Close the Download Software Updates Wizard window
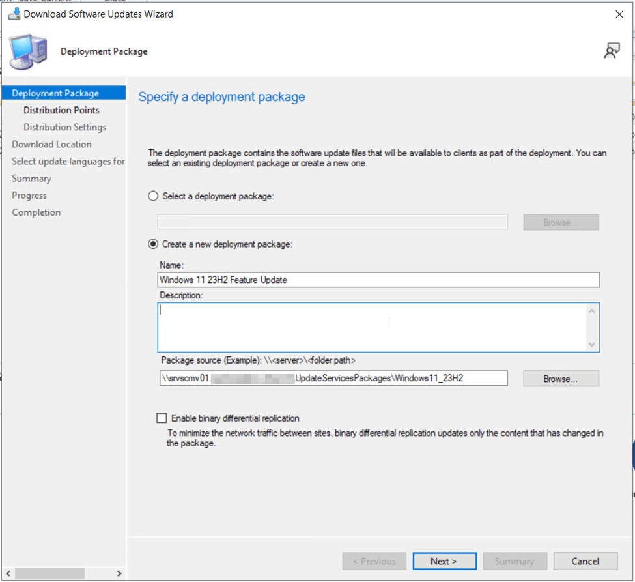Viewport: 635px width, 582px height. click(619, 14)
